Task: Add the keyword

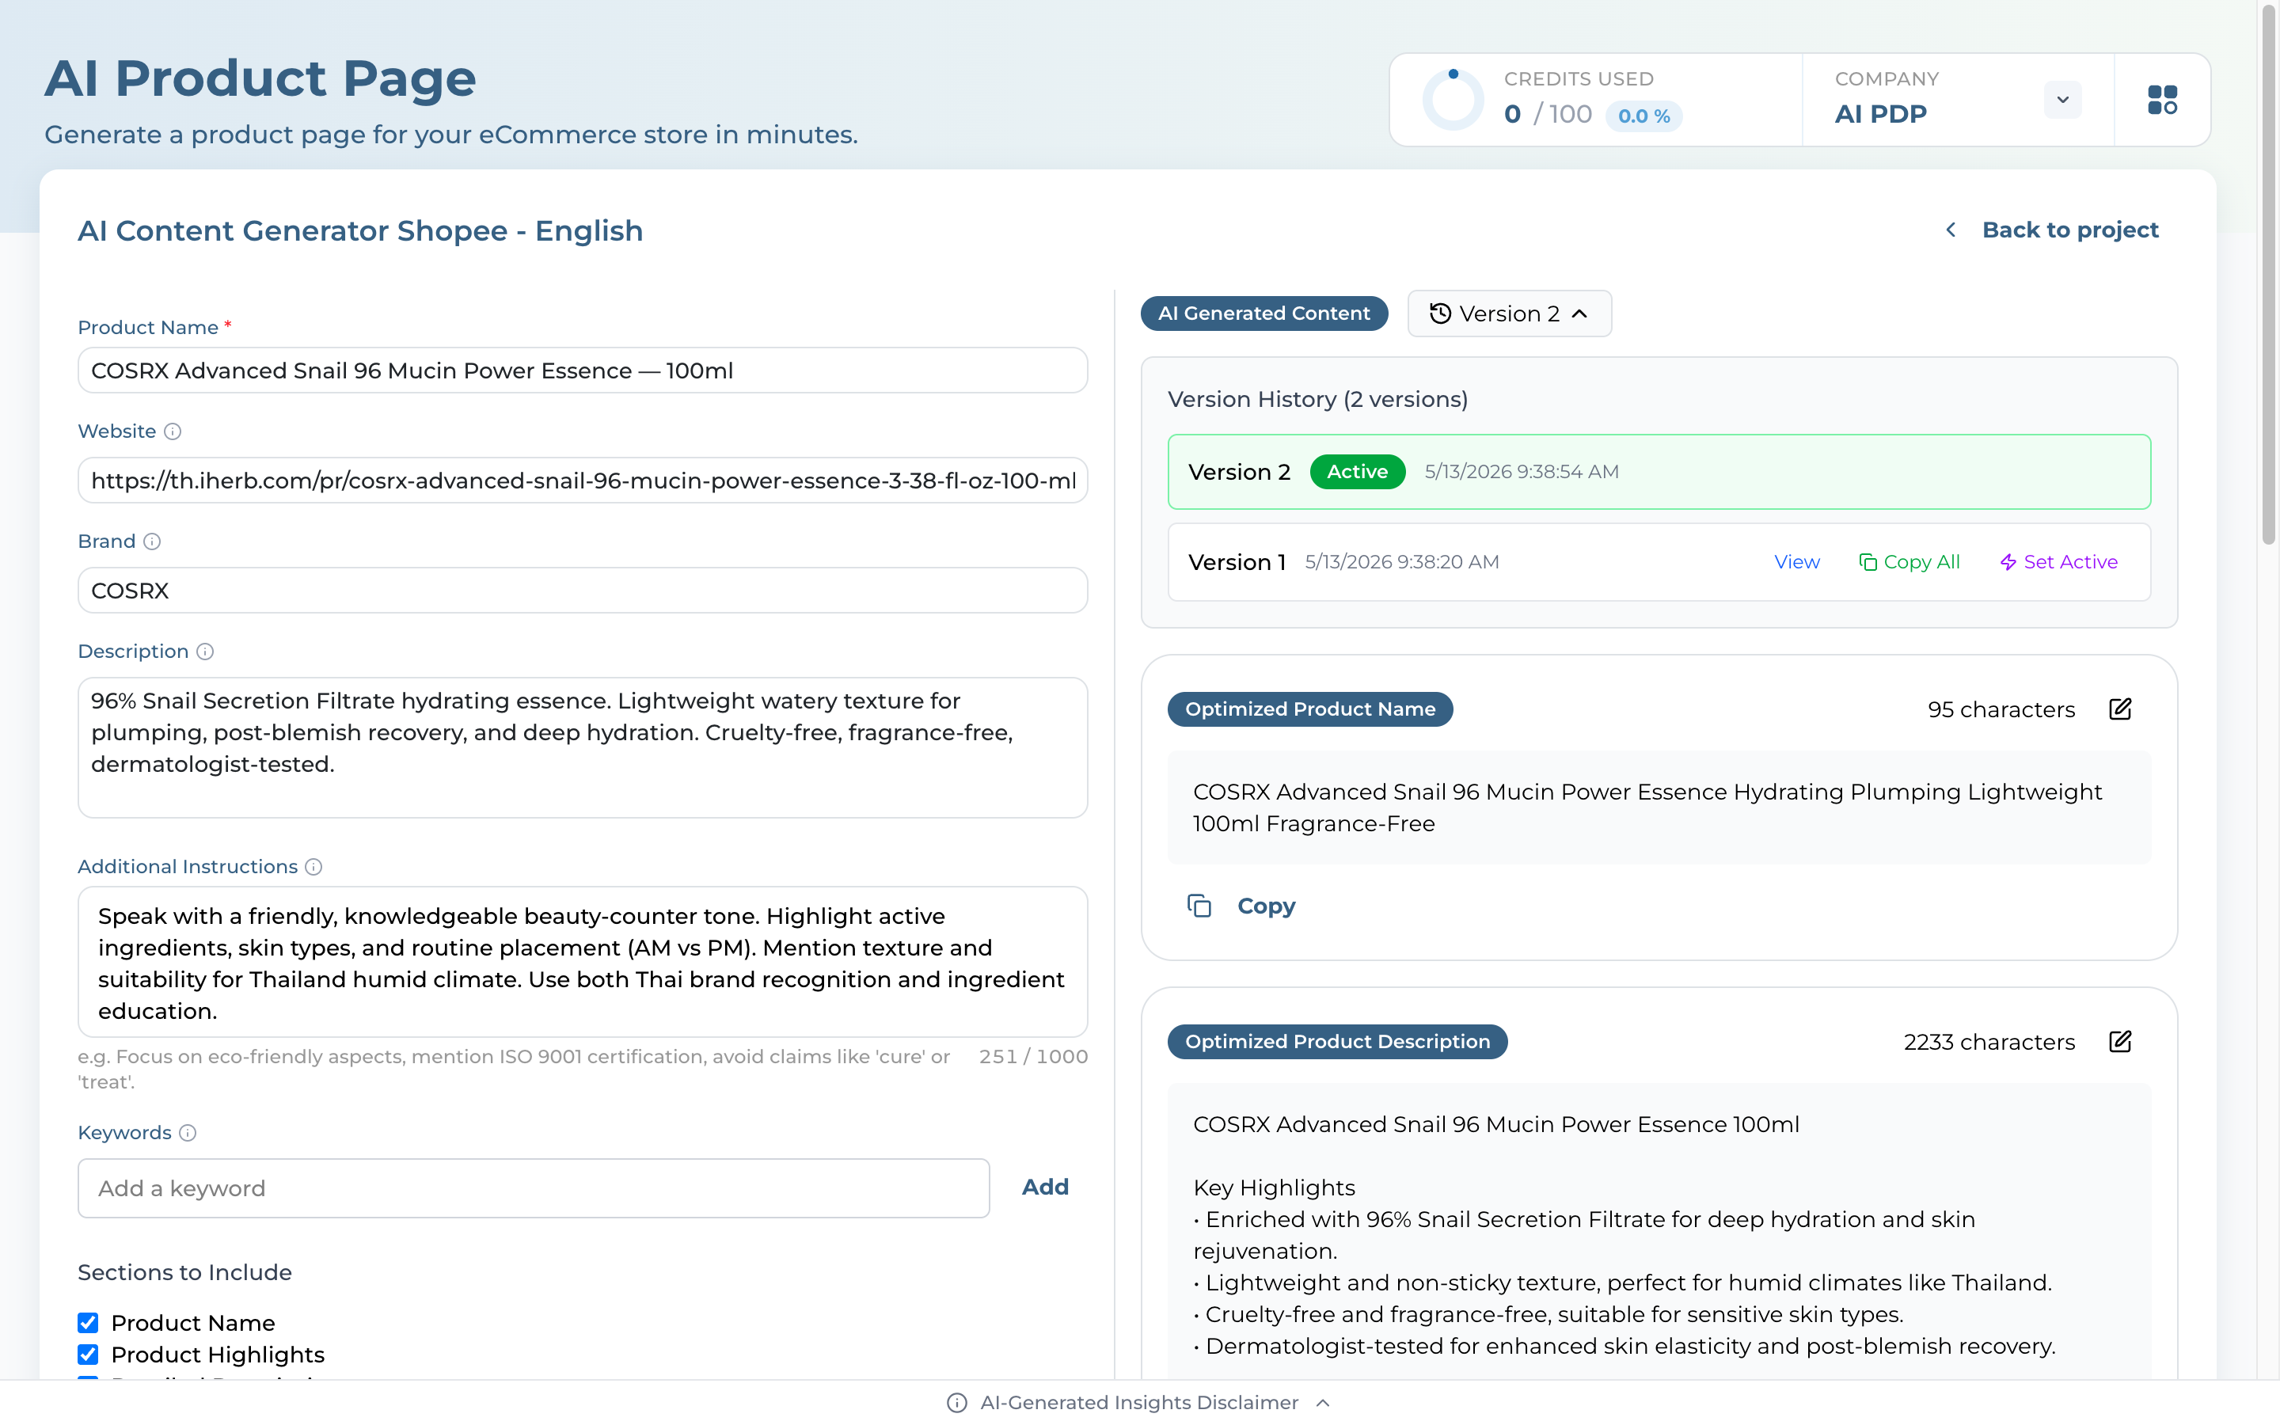Action: (x=1045, y=1187)
